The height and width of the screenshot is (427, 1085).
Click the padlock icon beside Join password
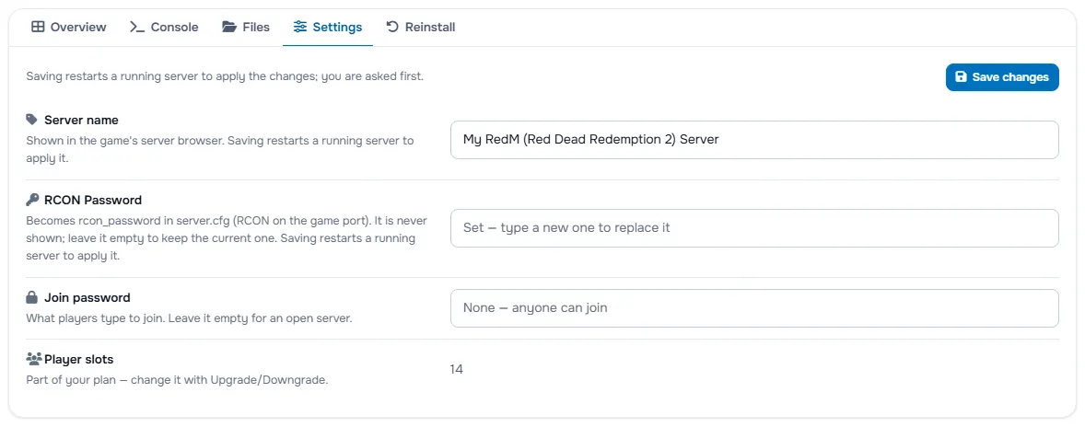(32, 298)
